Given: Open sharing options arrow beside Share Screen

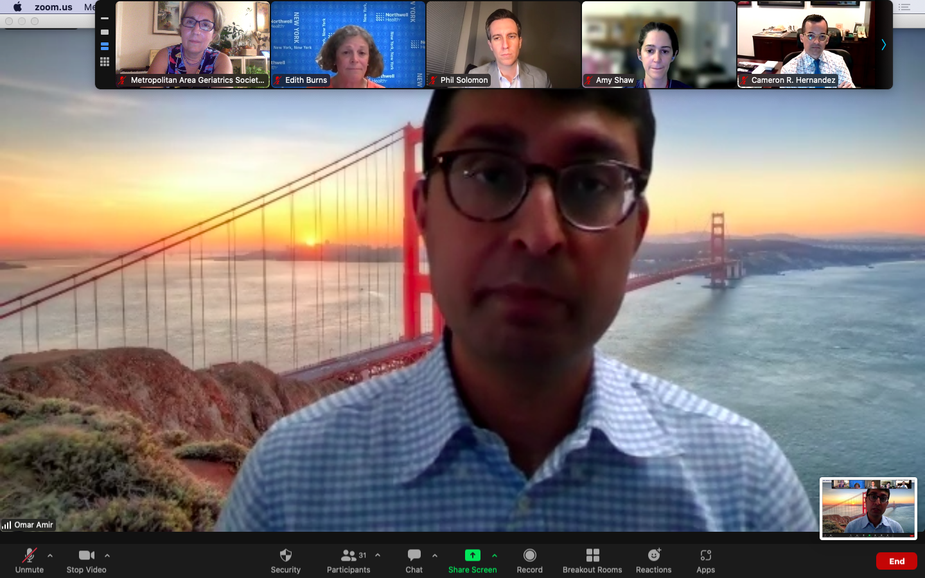Looking at the screenshot, I should point(495,556).
